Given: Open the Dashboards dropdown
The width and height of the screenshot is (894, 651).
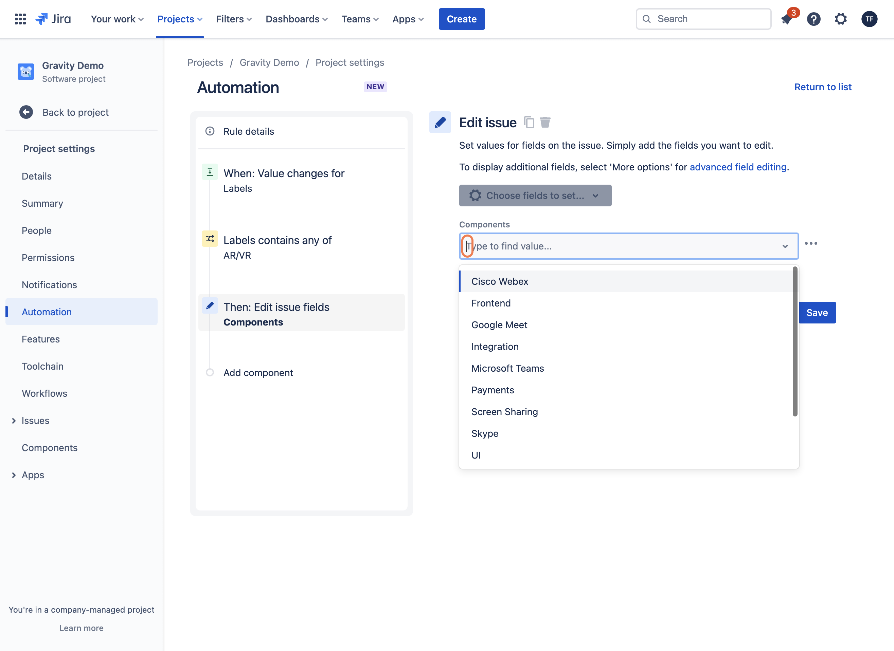Looking at the screenshot, I should pos(297,19).
